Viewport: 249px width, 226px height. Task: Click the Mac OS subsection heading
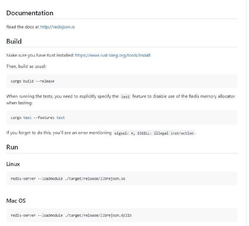click(x=16, y=201)
